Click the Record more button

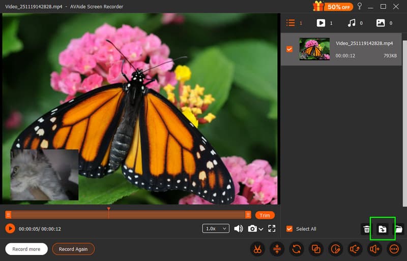[26, 249]
